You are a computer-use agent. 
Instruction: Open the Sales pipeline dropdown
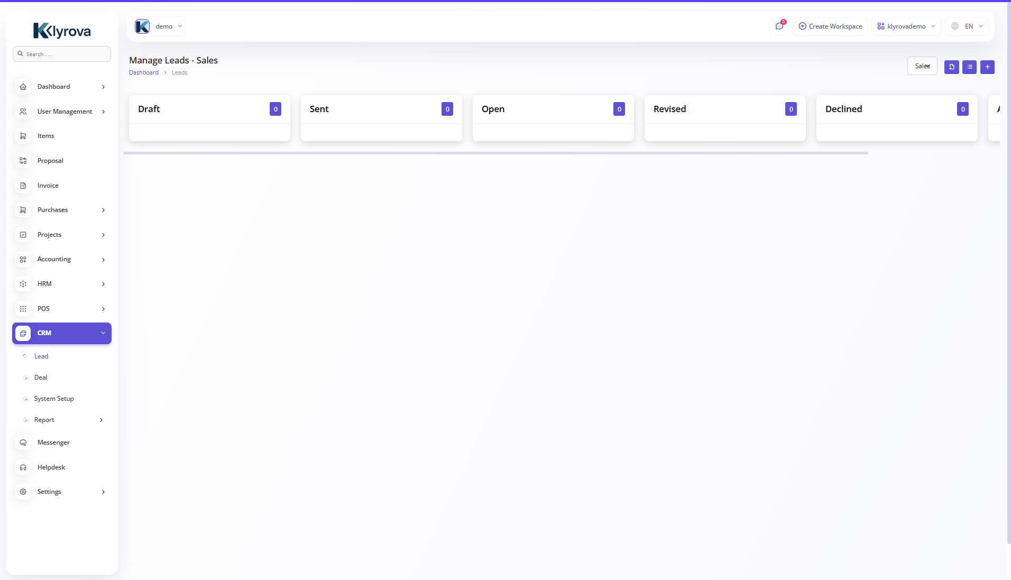922,66
